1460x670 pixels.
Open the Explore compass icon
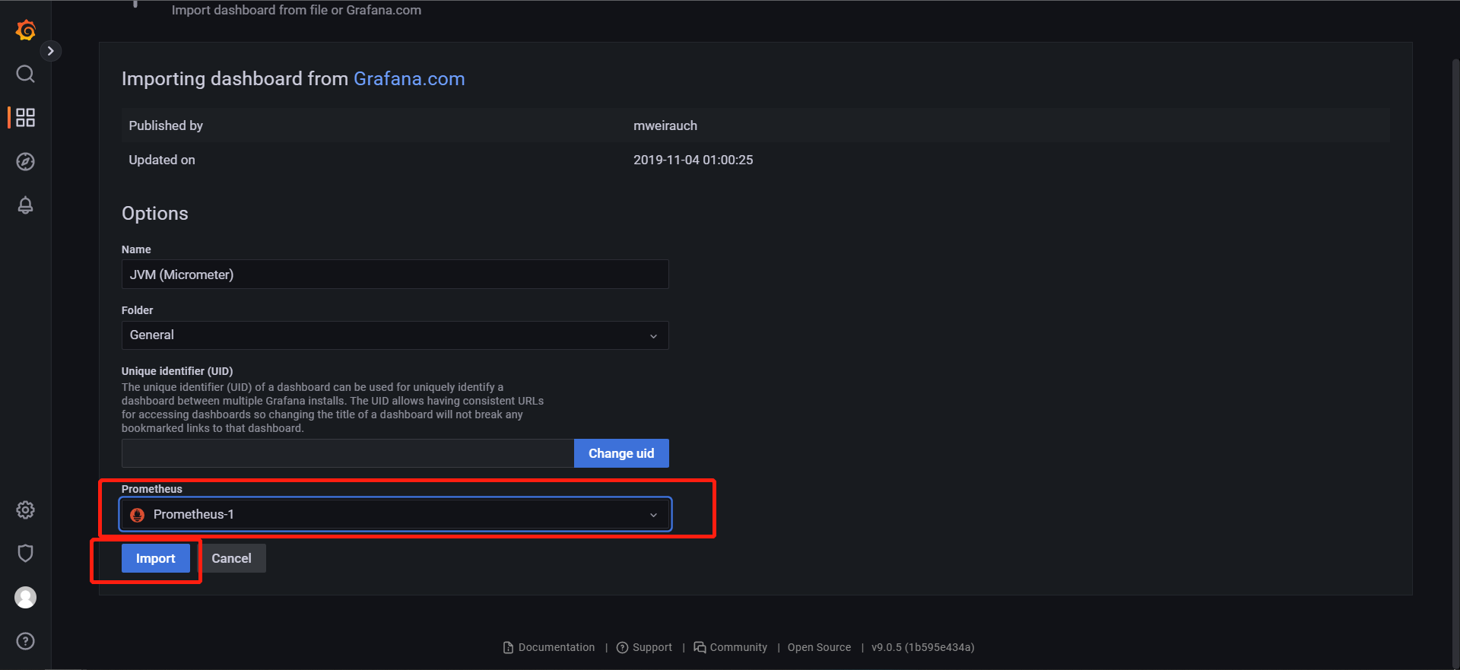25,161
